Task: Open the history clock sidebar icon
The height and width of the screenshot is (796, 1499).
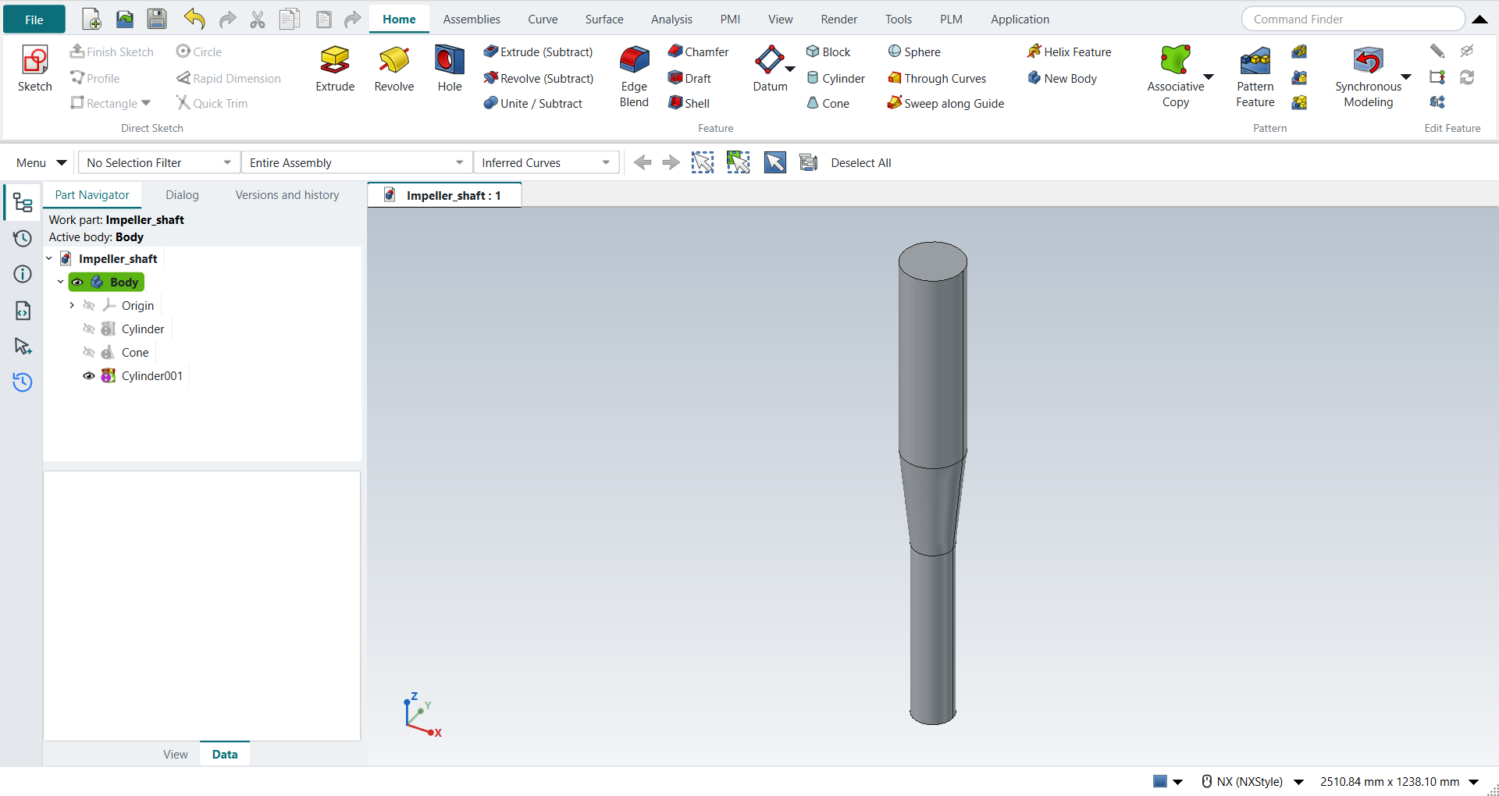Action: (23, 238)
